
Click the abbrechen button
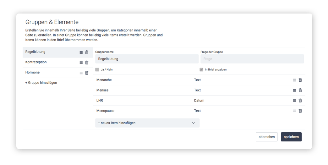(x=267, y=137)
